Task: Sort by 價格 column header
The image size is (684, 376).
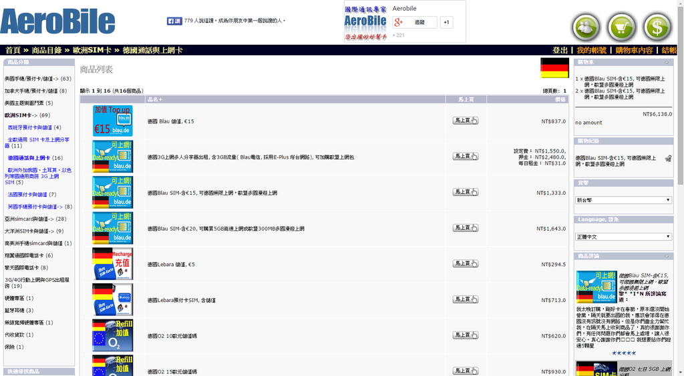Action: (x=560, y=99)
